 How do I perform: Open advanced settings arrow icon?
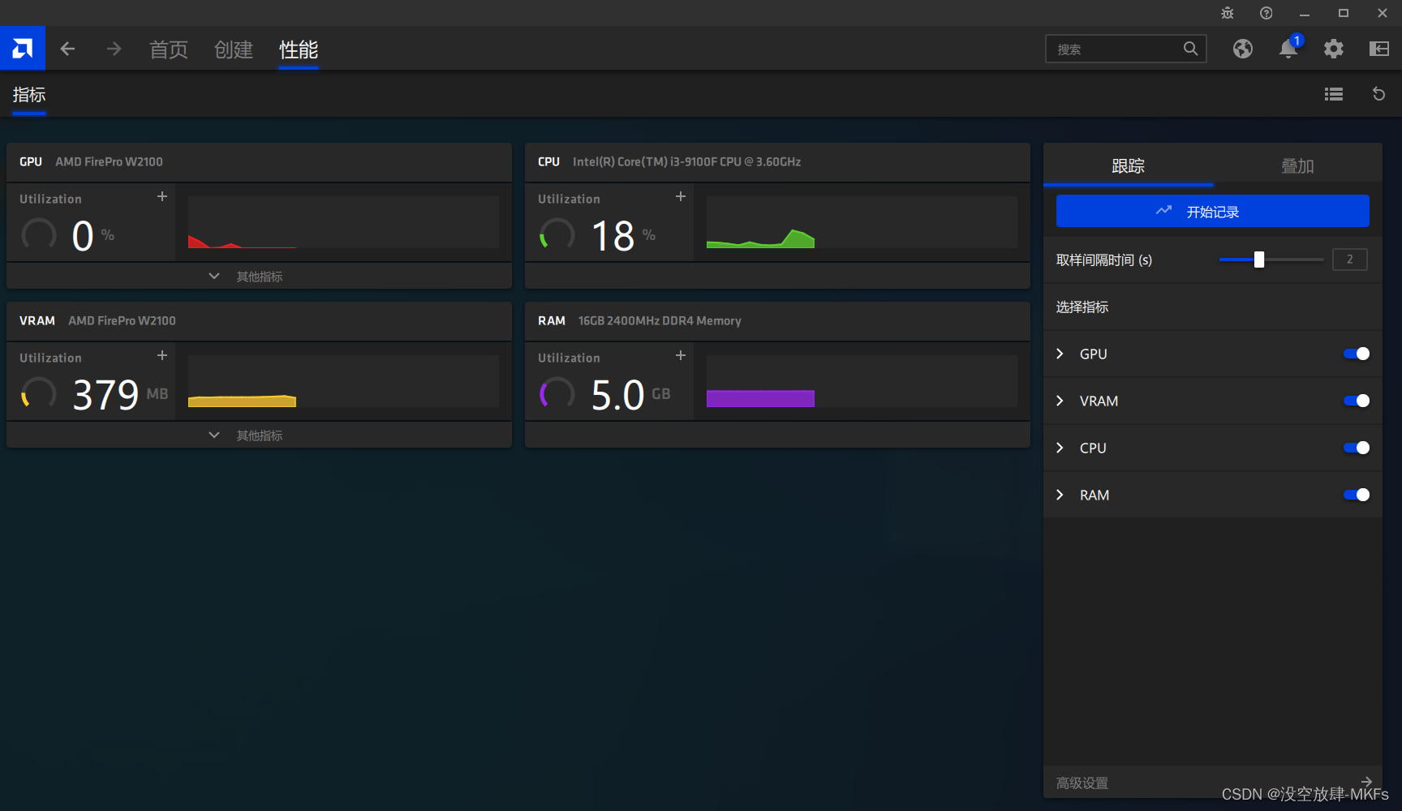pyautogui.click(x=1366, y=782)
